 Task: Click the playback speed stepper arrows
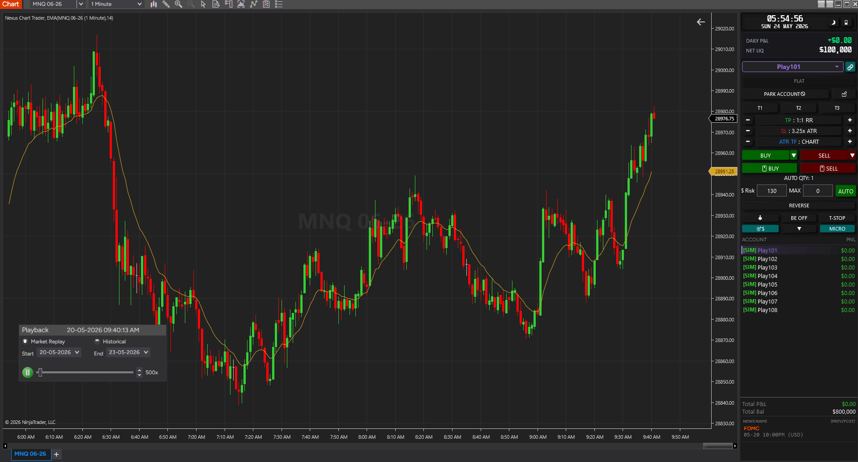coord(139,372)
